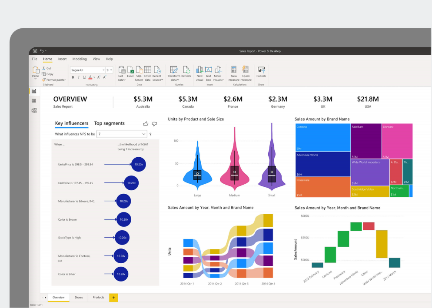This screenshot has width=432, height=308.
Task: Activate the Format painter tool
Action: (54, 80)
